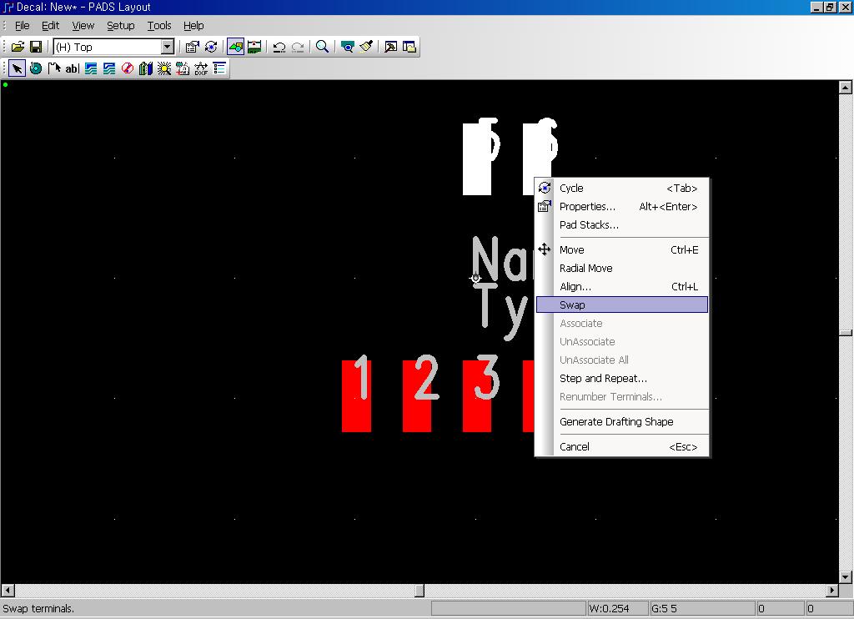Activate the Select mode arrow tool
854x619 pixels.
pos(17,68)
